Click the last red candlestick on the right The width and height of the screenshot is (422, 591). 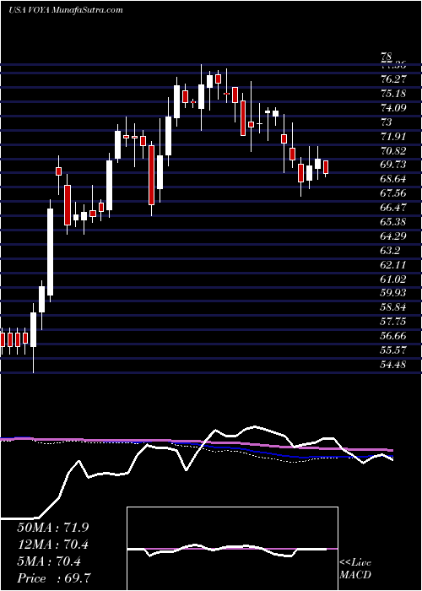click(x=326, y=167)
